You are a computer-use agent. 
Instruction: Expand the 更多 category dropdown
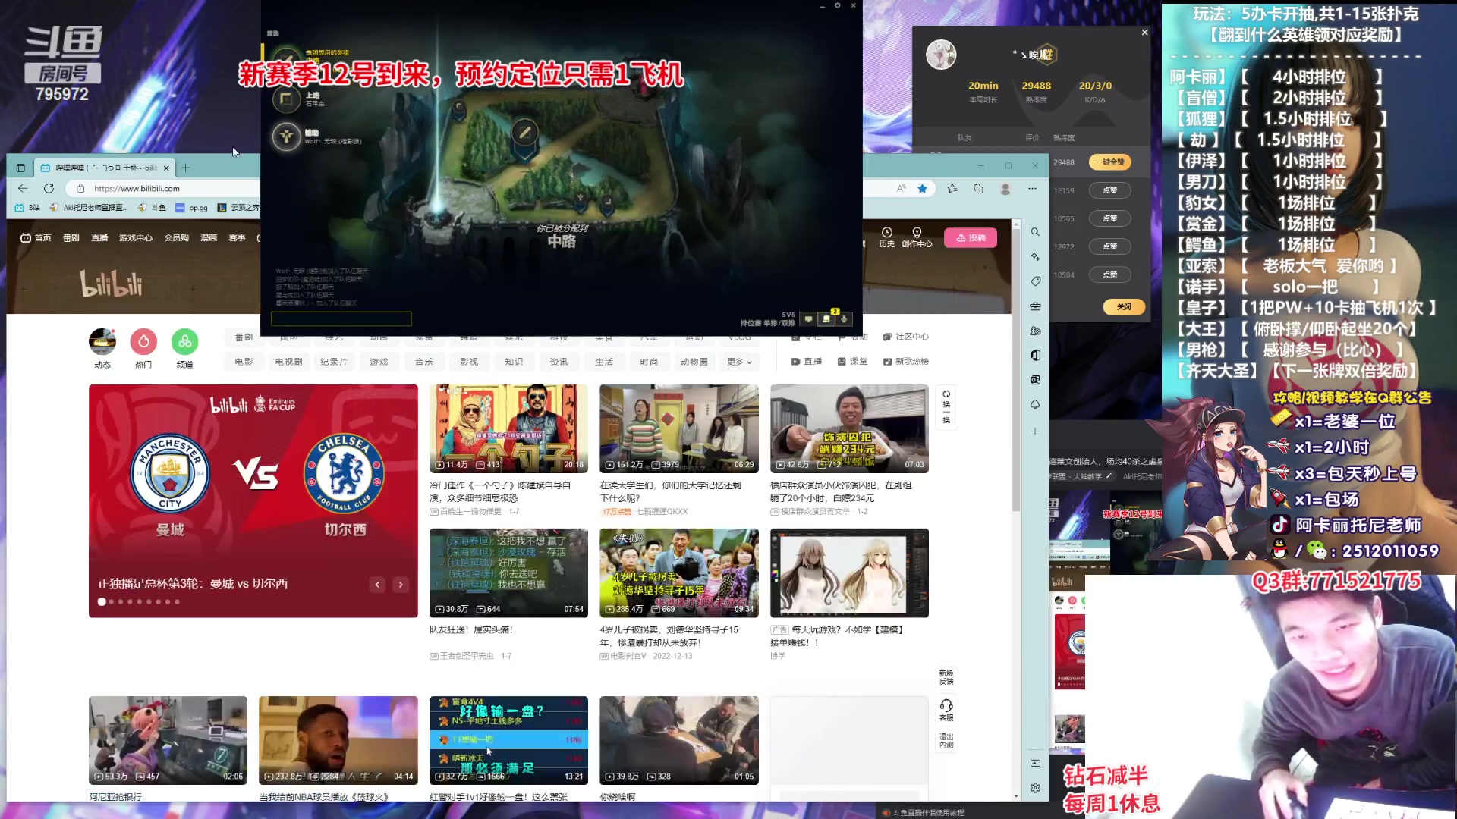click(x=739, y=362)
